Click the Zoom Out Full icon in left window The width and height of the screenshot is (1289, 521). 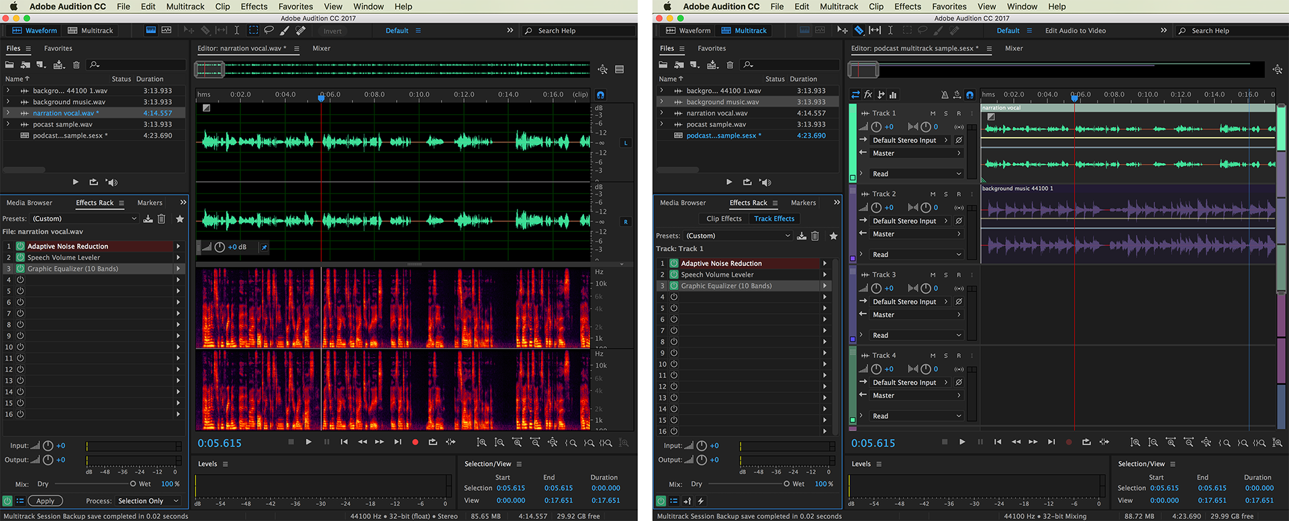coord(553,442)
